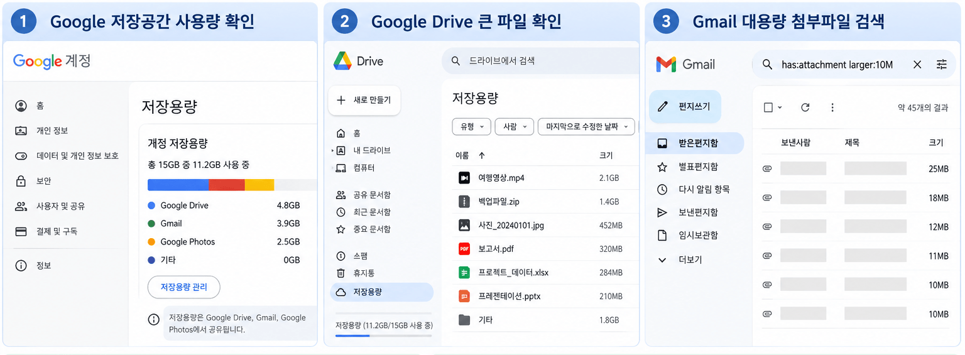Open 공유 문서함 in Drive sidebar
Screen dimensions: 965x355
364,195
